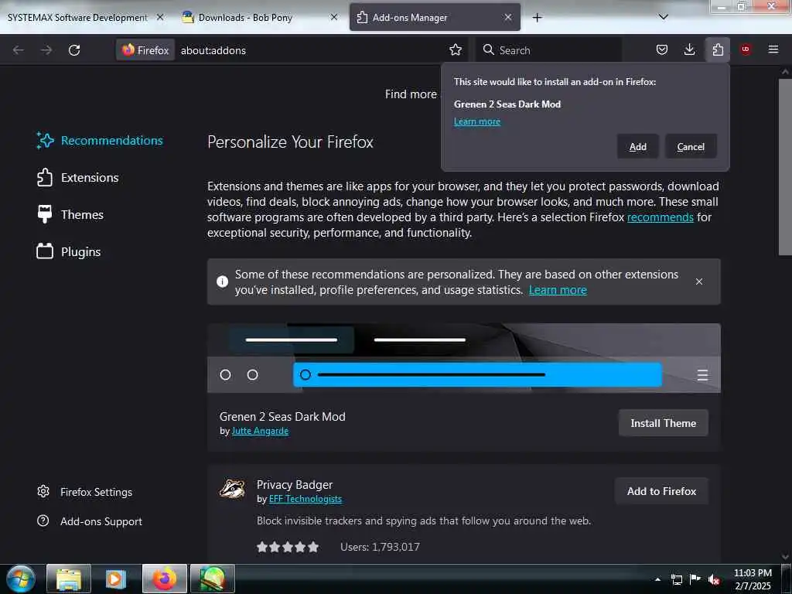Screen dimensions: 792x594
Task: Open the Firefox hamburger application menu
Action: pyautogui.click(x=773, y=49)
